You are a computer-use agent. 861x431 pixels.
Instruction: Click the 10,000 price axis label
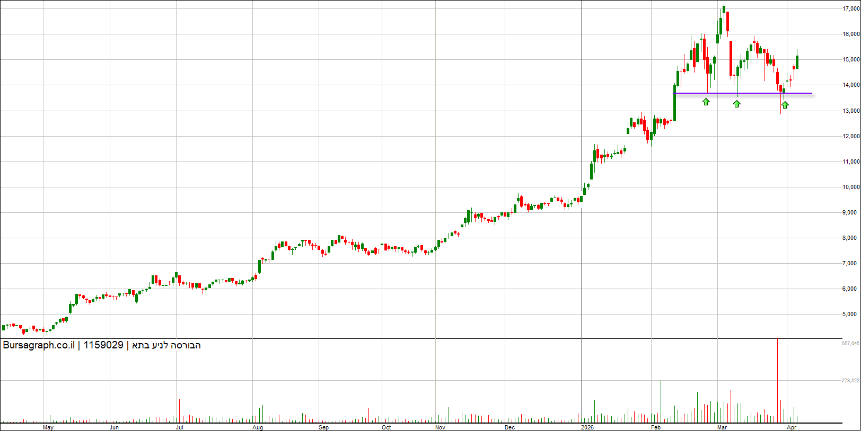tap(851, 187)
